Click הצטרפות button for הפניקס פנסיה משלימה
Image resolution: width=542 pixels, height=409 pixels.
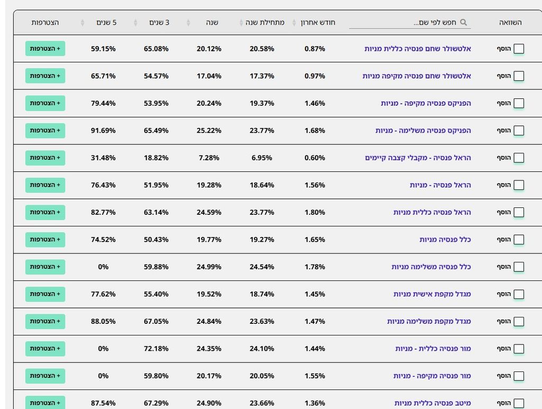point(46,131)
